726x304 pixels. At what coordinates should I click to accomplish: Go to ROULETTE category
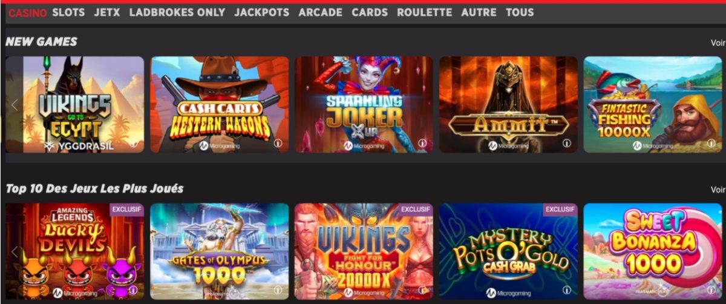(x=424, y=12)
